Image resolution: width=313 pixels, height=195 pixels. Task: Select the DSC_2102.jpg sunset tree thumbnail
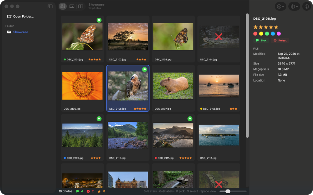pos(128,37)
